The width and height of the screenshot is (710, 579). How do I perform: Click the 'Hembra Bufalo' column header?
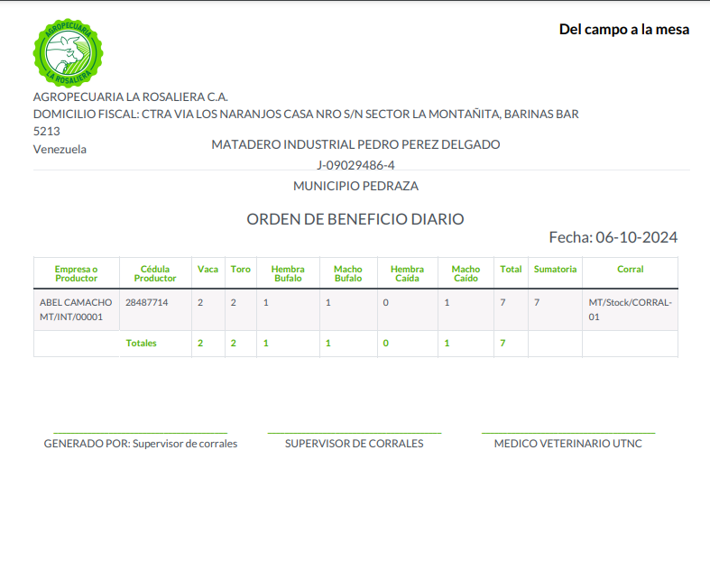pos(288,273)
